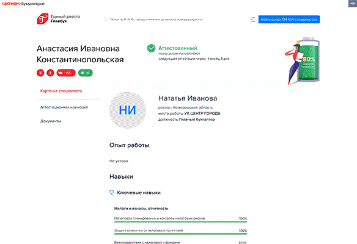The height and width of the screenshot is (244, 357).
Task: Click the next attestation time text
Action: click(194, 59)
